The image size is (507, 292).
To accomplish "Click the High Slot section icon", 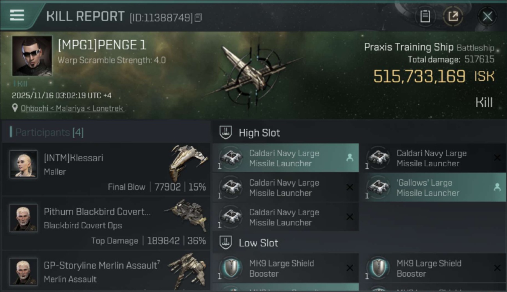I will click(x=225, y=133).
